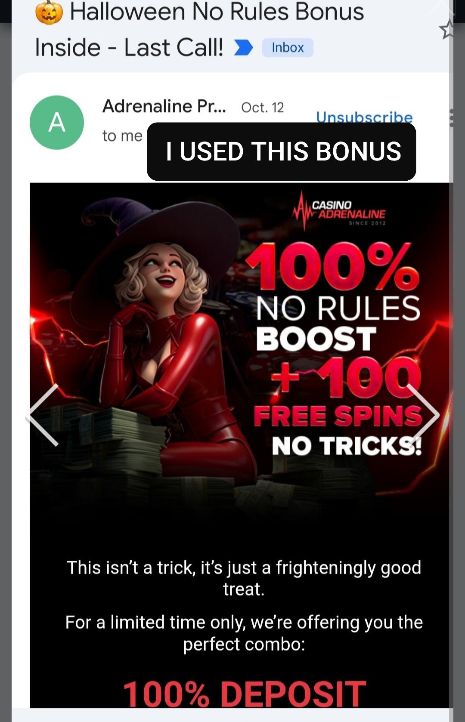Star this email with the star icon
This screenshot has width=465, height=722.
coord(446,29)
